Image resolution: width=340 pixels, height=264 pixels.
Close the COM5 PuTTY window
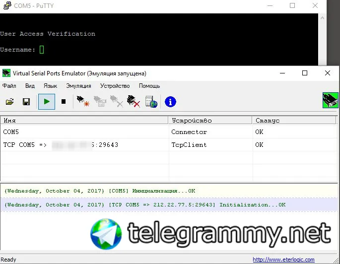coord(315,5)
